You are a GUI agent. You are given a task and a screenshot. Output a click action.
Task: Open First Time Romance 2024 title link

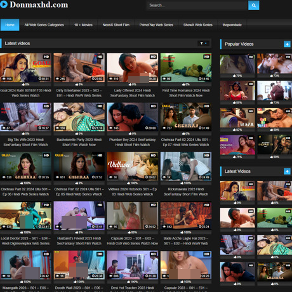(186, 93)
